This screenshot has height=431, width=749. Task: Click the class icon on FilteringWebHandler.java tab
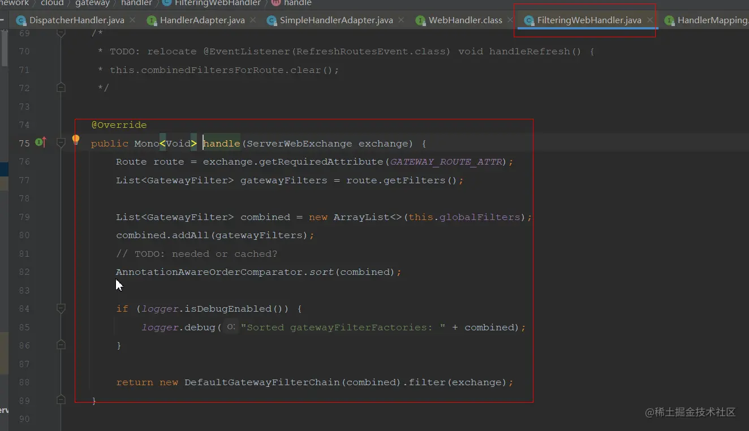(x=529, y=20)
